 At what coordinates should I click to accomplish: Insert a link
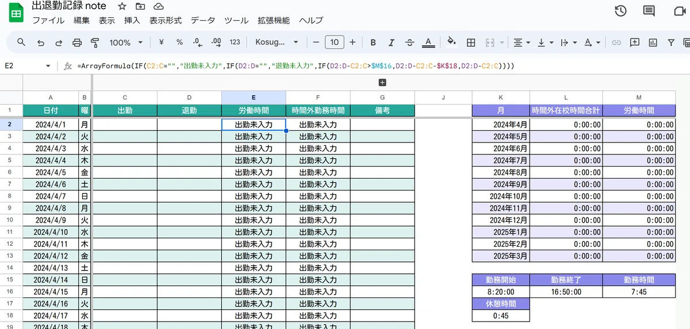(x=616, y=42)
